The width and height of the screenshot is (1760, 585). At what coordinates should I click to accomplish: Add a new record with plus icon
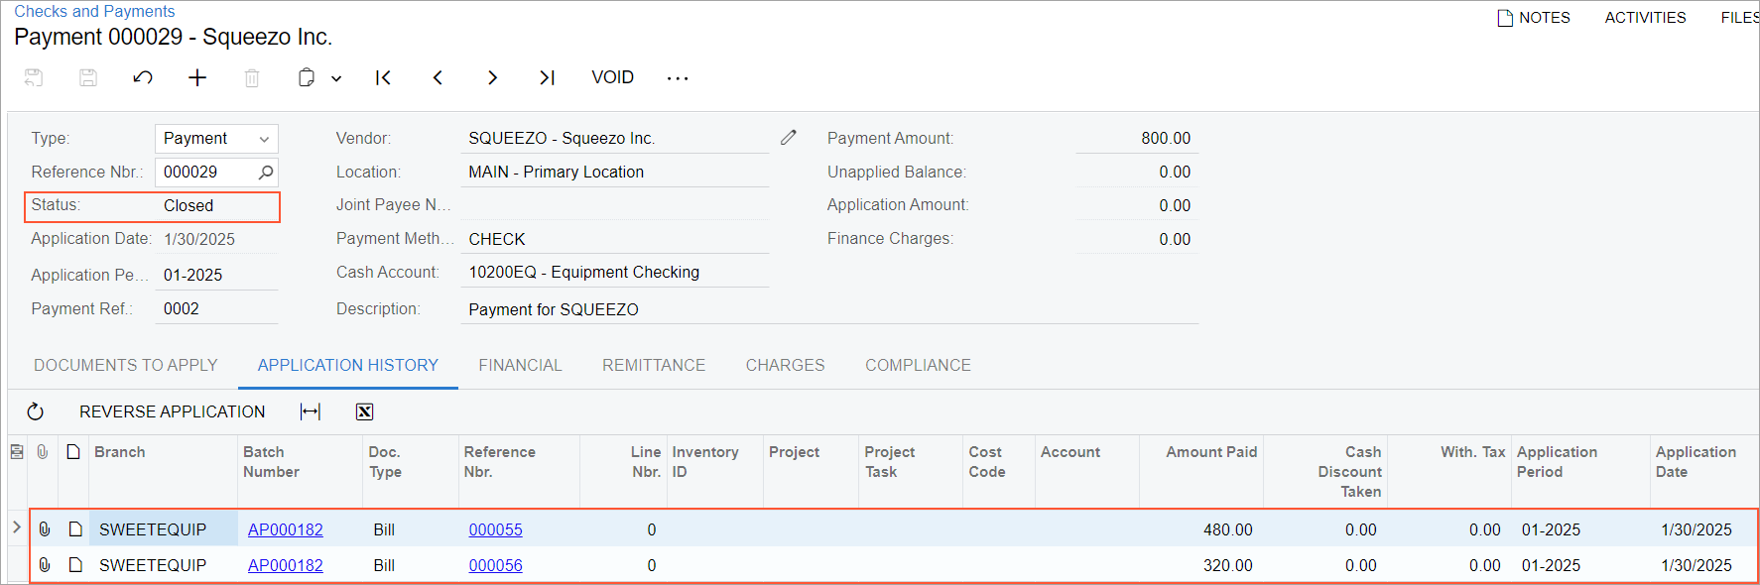click(x=197, y=77)
